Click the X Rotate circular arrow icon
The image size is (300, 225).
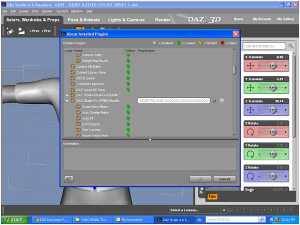click(x=250, y=132)
